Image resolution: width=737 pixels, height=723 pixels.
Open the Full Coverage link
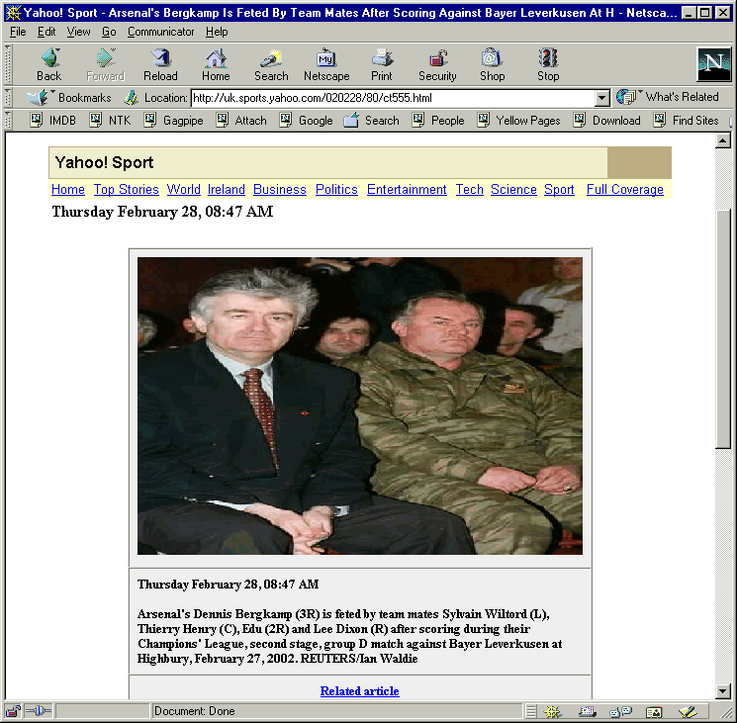[x=625, y=189]
